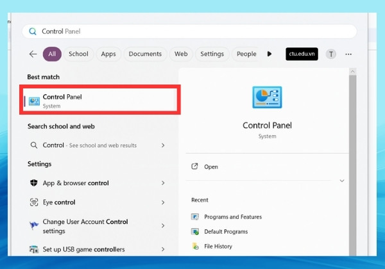The width and height of the screenshot is (385, 269).
Task: Open Programs and Features recent item
Action: [227, 217]
